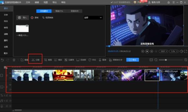Image resolution: width=188 pixels, height=112 pixels.
Task: Select the imported 一拳超人01 media thumbnail
Action: point(22,28)
